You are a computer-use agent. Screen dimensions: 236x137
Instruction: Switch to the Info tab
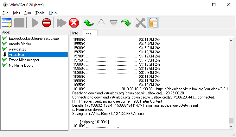75,33
